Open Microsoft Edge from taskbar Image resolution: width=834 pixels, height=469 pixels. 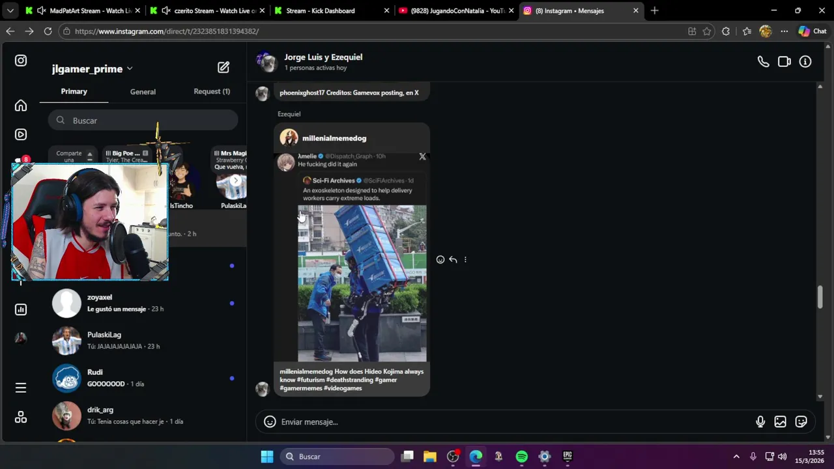[476, 457]
